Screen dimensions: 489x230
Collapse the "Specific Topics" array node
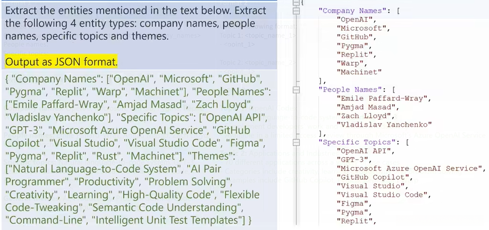point(296,142)
